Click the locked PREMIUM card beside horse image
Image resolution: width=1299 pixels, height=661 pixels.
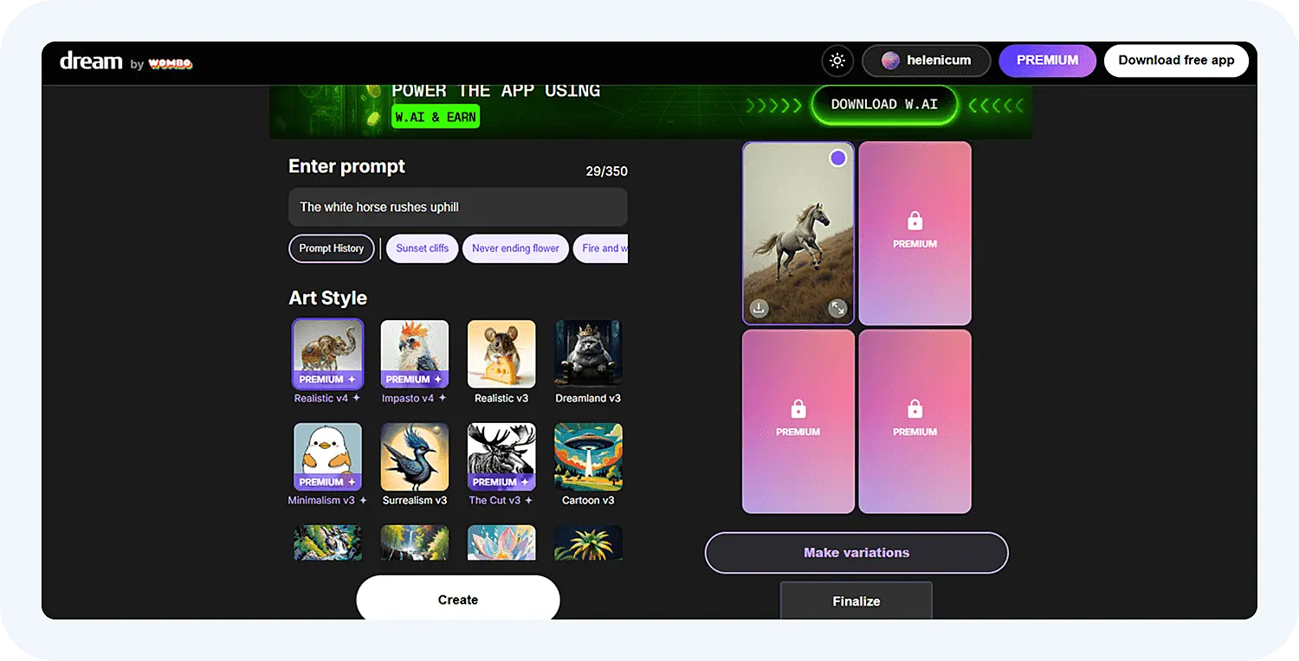click(x=915, y=234)
